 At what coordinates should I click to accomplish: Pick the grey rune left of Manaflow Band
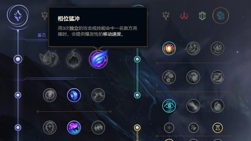point(50,95)
